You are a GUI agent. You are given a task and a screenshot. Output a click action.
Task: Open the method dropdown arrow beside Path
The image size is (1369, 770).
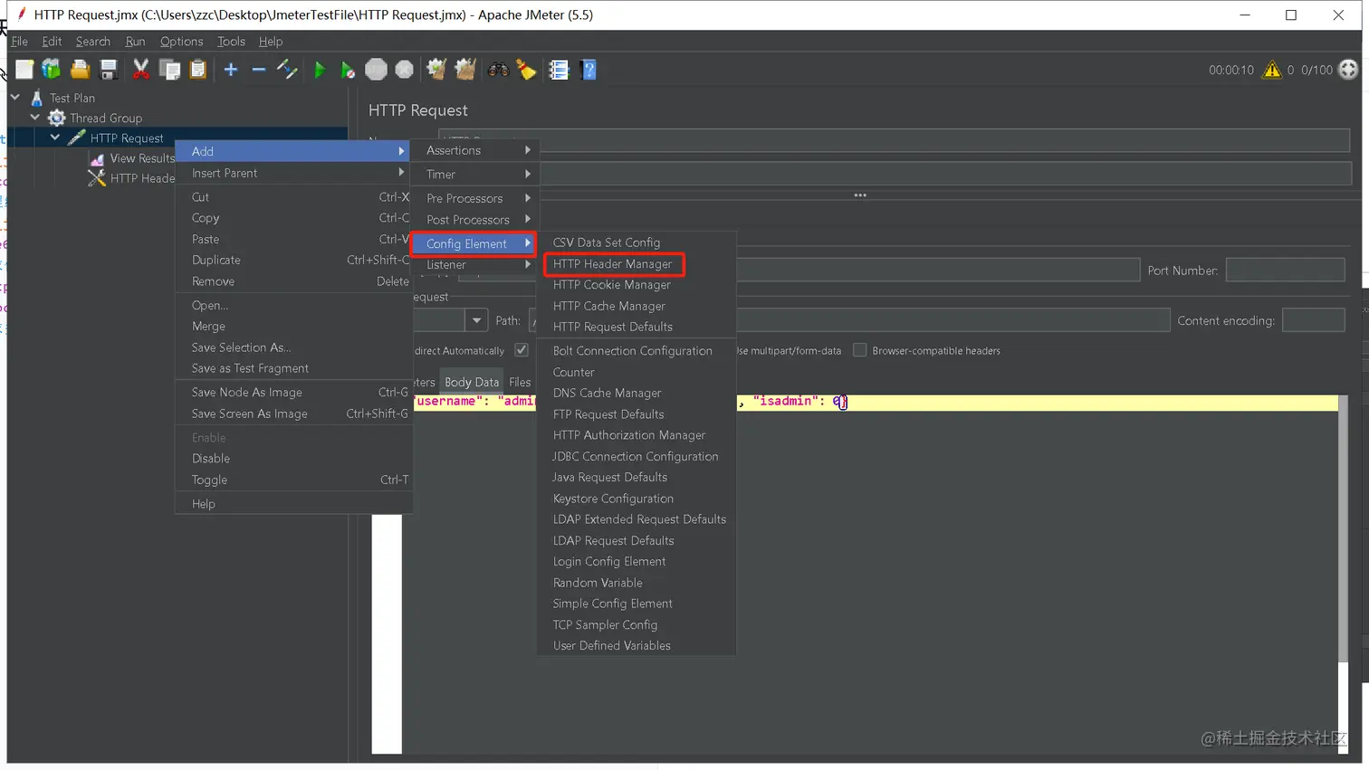(477, 320)
